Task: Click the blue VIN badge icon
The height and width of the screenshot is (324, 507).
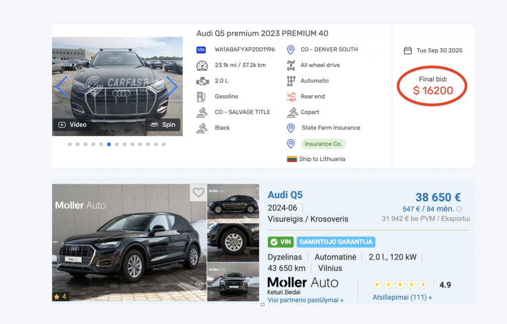Action: (x=201, y=50)
